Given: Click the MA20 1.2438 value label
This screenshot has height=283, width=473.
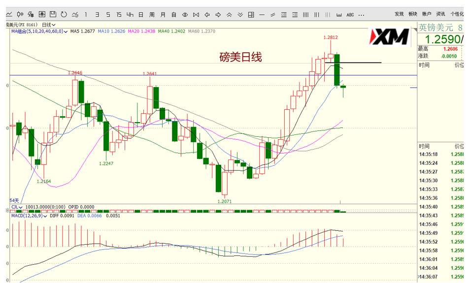Looking at the screenshot, I should (141, 31).
